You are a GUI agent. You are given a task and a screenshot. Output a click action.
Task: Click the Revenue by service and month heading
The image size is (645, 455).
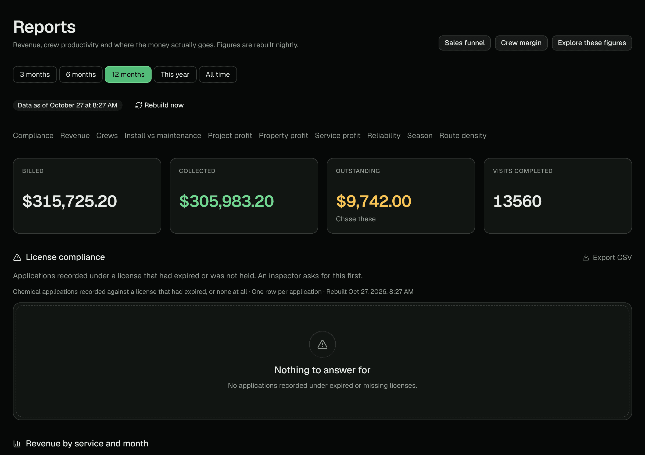tap(87, 443)
